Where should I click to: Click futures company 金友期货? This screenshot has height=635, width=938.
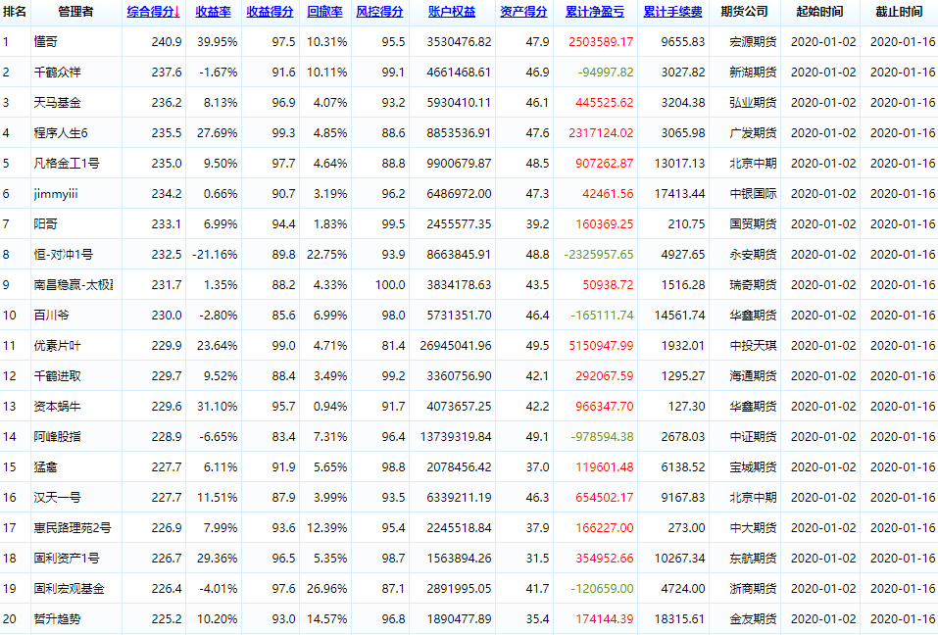tap(753, 619)
